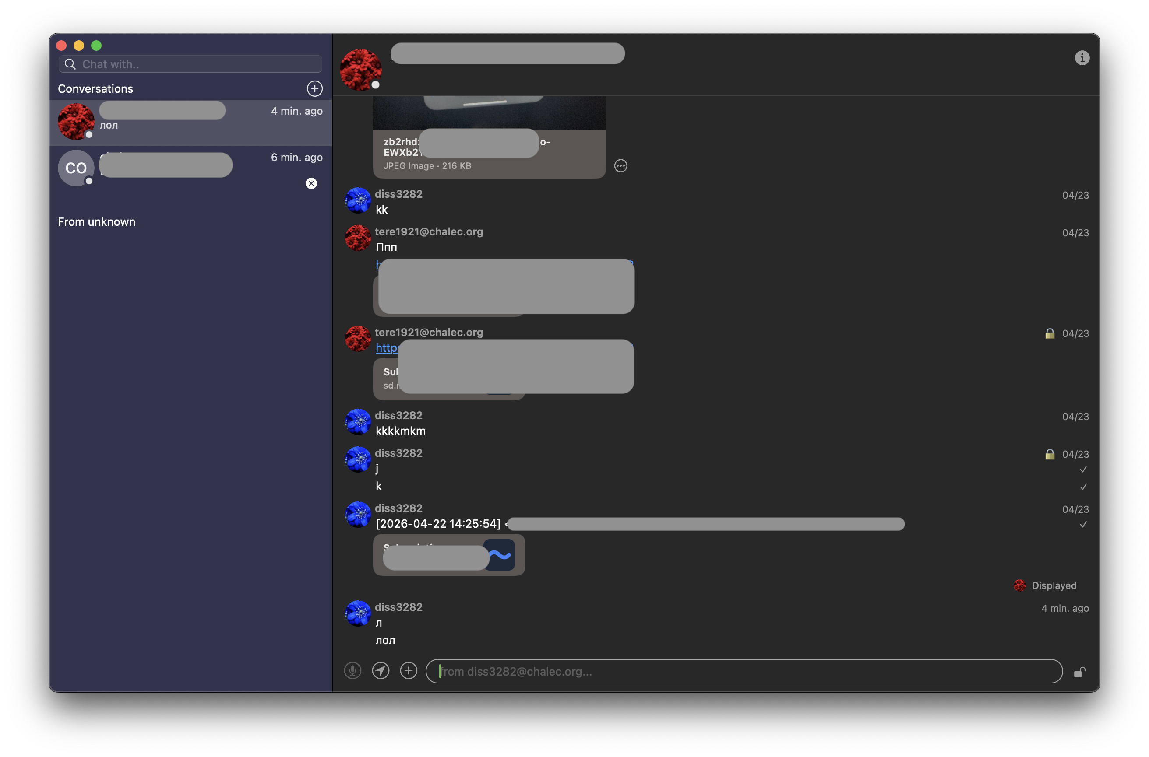
Task: Attach a file with the plus icon by the message field
Action: coord(409,671)
